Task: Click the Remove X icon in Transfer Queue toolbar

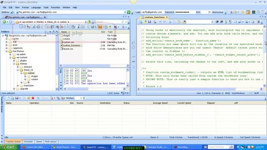Action: tap(38, 98)
